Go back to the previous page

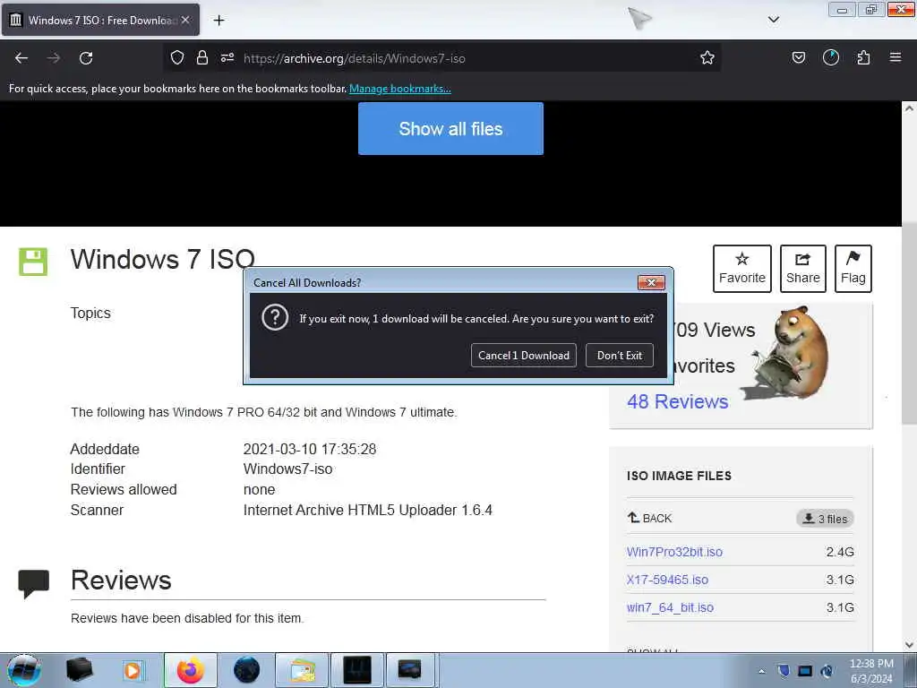click(21, 58)
